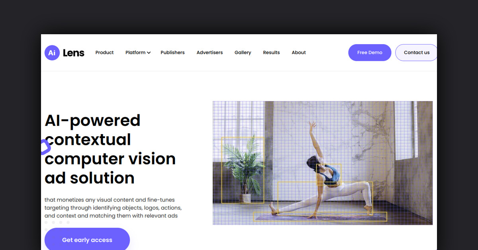Go to the Publishers page
This screenshot has width=478, height=250.
click(172, 53)
